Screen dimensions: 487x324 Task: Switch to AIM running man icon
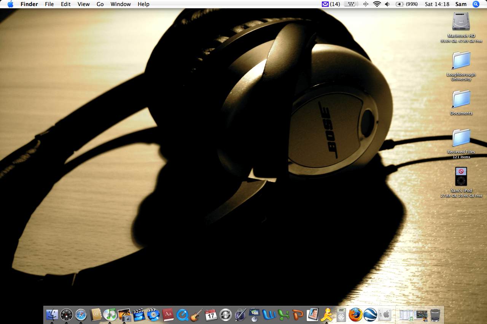(327, 315)
